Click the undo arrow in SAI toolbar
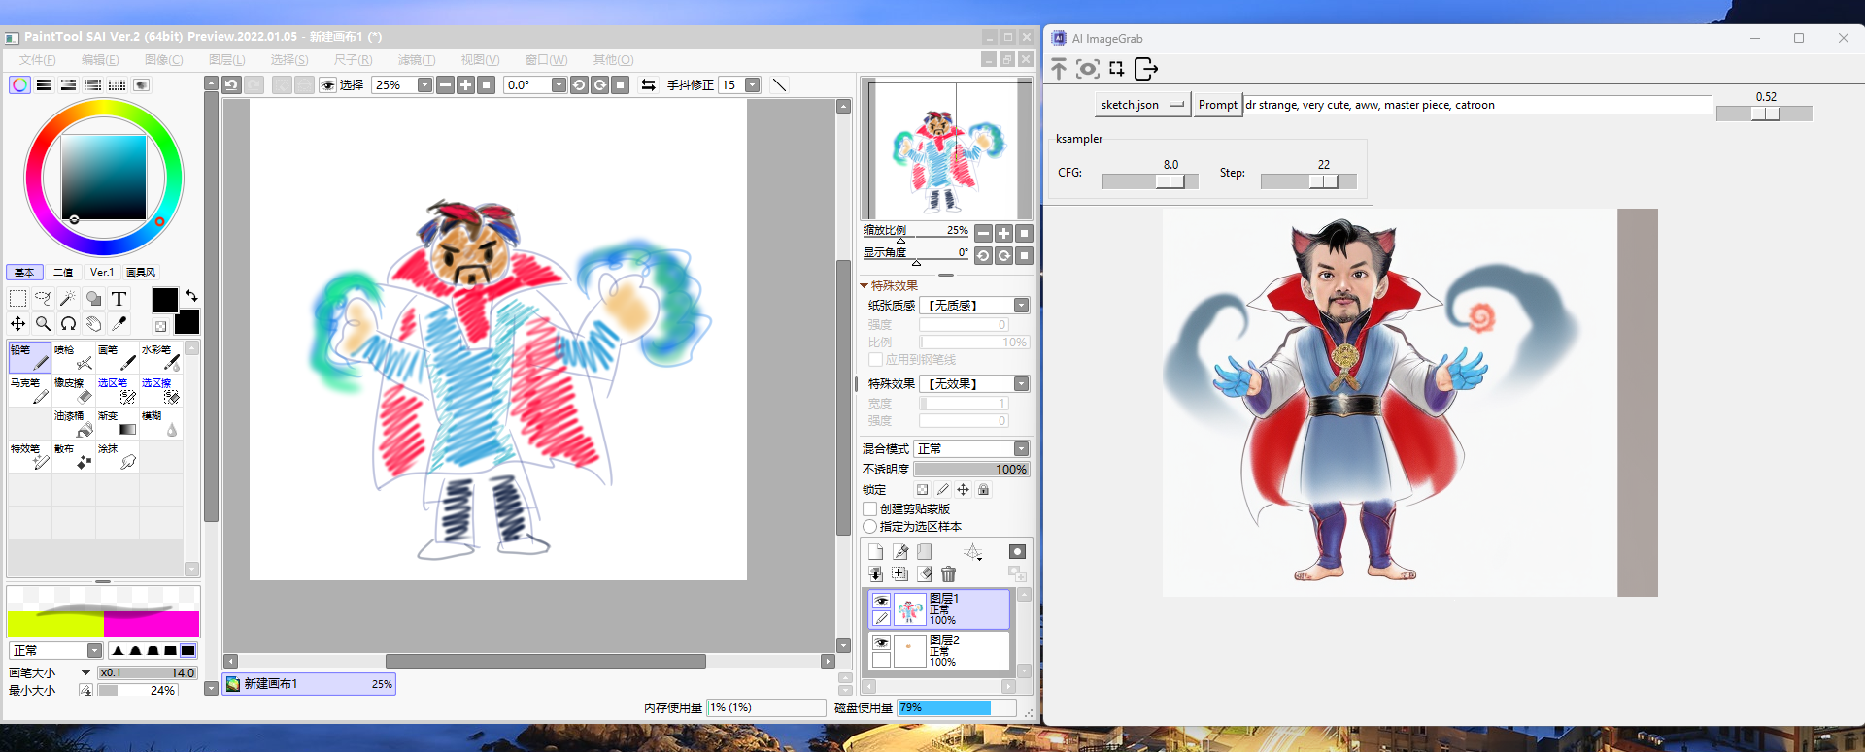The image size is (1865, 752). (x=231, y=85)
